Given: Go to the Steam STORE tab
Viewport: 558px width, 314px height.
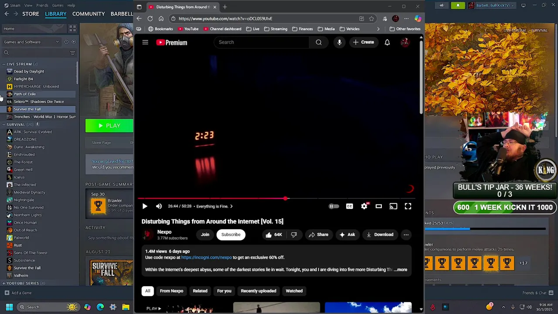Looking at the screenshot, I should [x=31, y=14].
